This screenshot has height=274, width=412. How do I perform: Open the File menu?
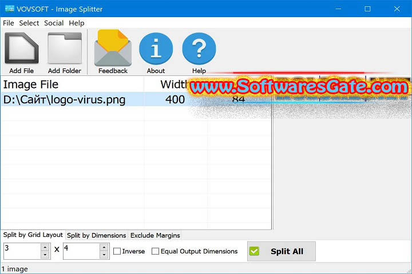tap(9, 23)
